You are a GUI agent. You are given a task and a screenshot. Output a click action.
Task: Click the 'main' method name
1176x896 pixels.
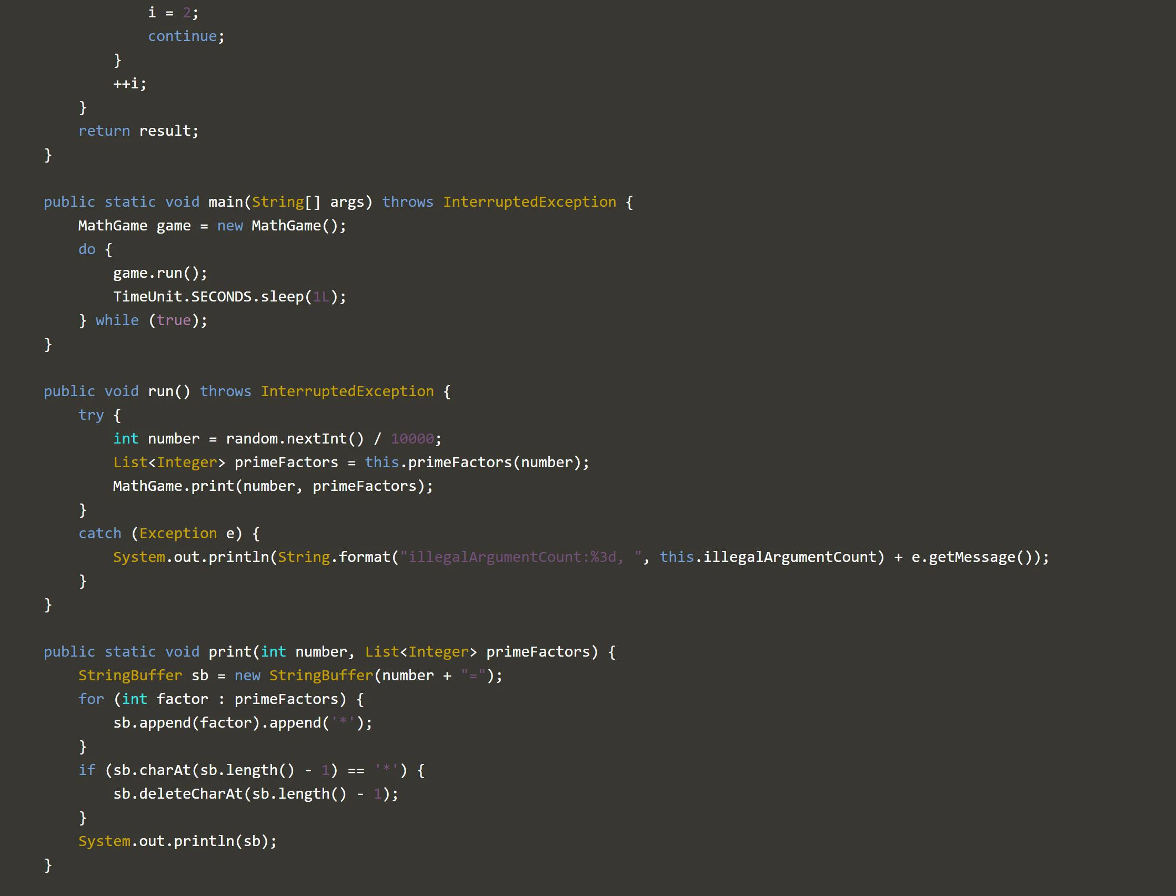225,202
